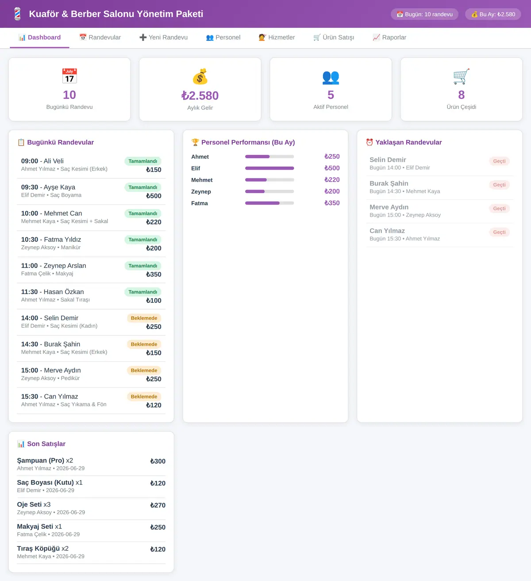This screenshot has width=531, height=581.
Task: Click the barber pole logo icon
Action: [x=17, y=14]
